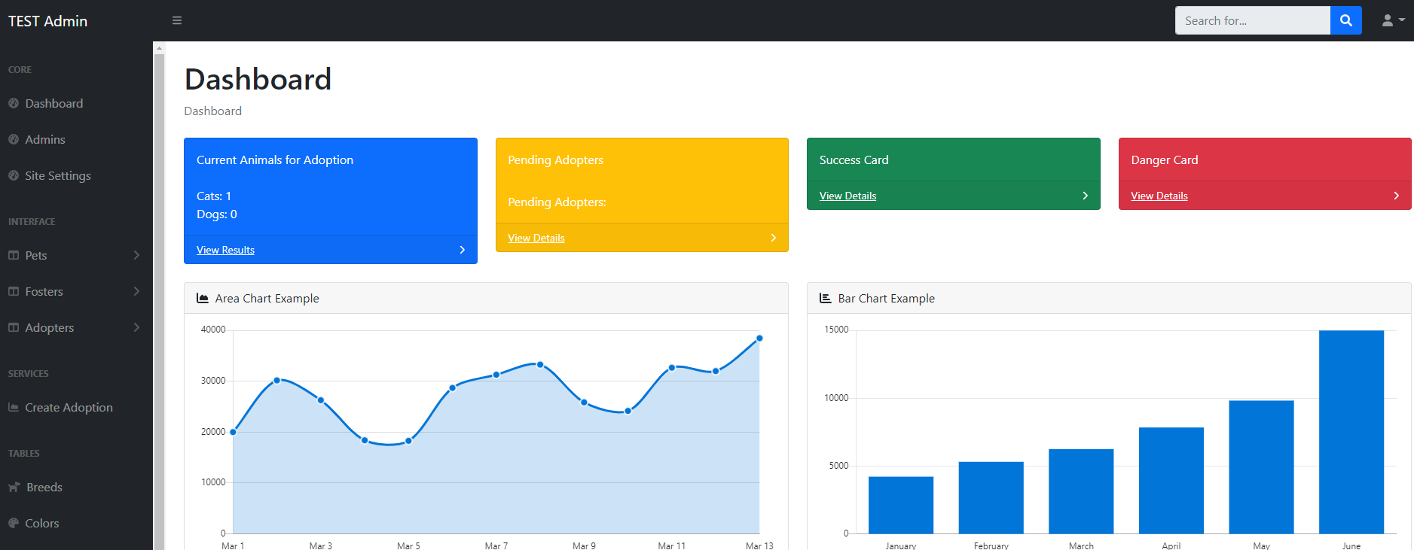This screenshot has height=550, width=1414.
Task: Click the Create Adoption chart icon
Action: click(14, 407)
